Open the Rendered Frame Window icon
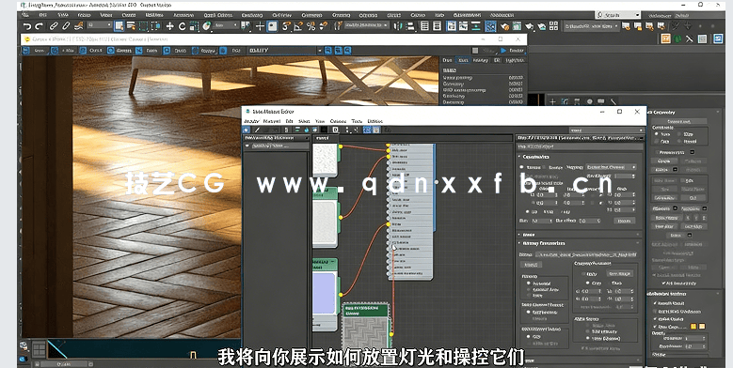Image resolution: width=733 pixels, height=368 pixels. click(x=517, y=26)
